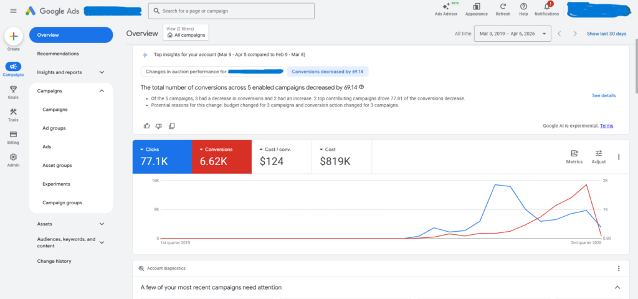
Task: Select the Changes in auction performance chip
Action: point(212,72)
